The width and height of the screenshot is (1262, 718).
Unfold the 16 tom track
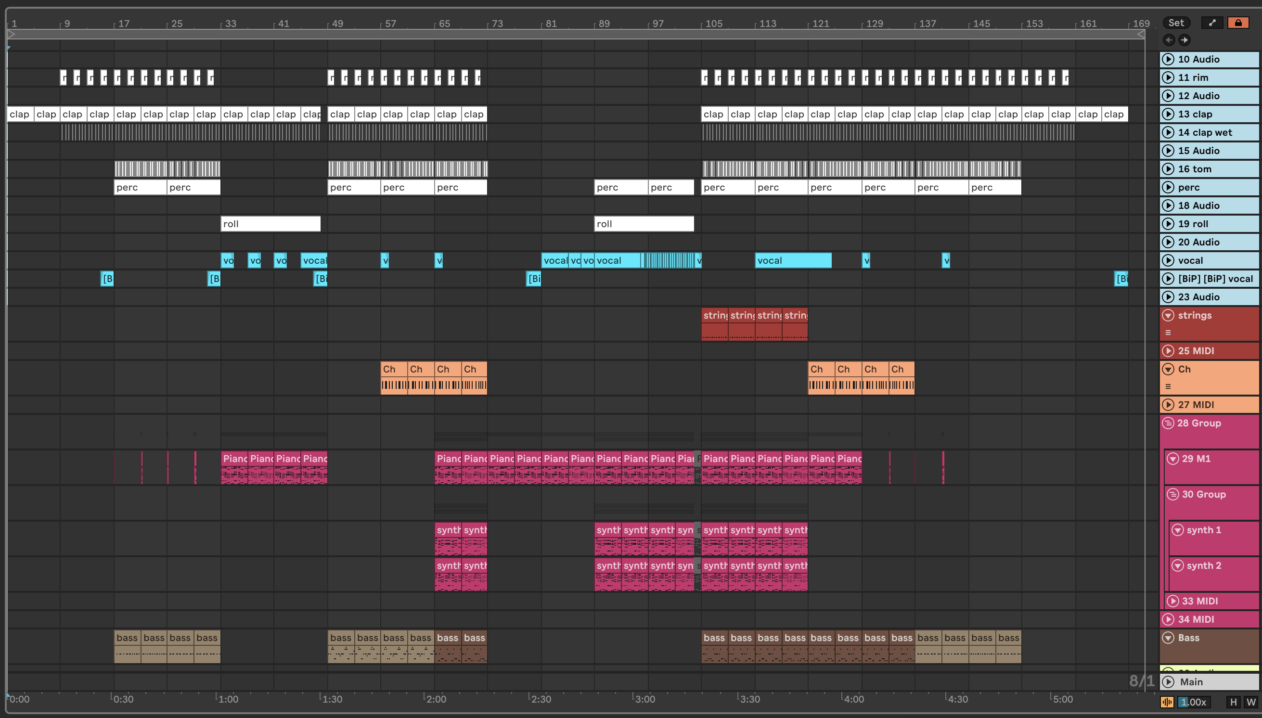pos(1167,168)
